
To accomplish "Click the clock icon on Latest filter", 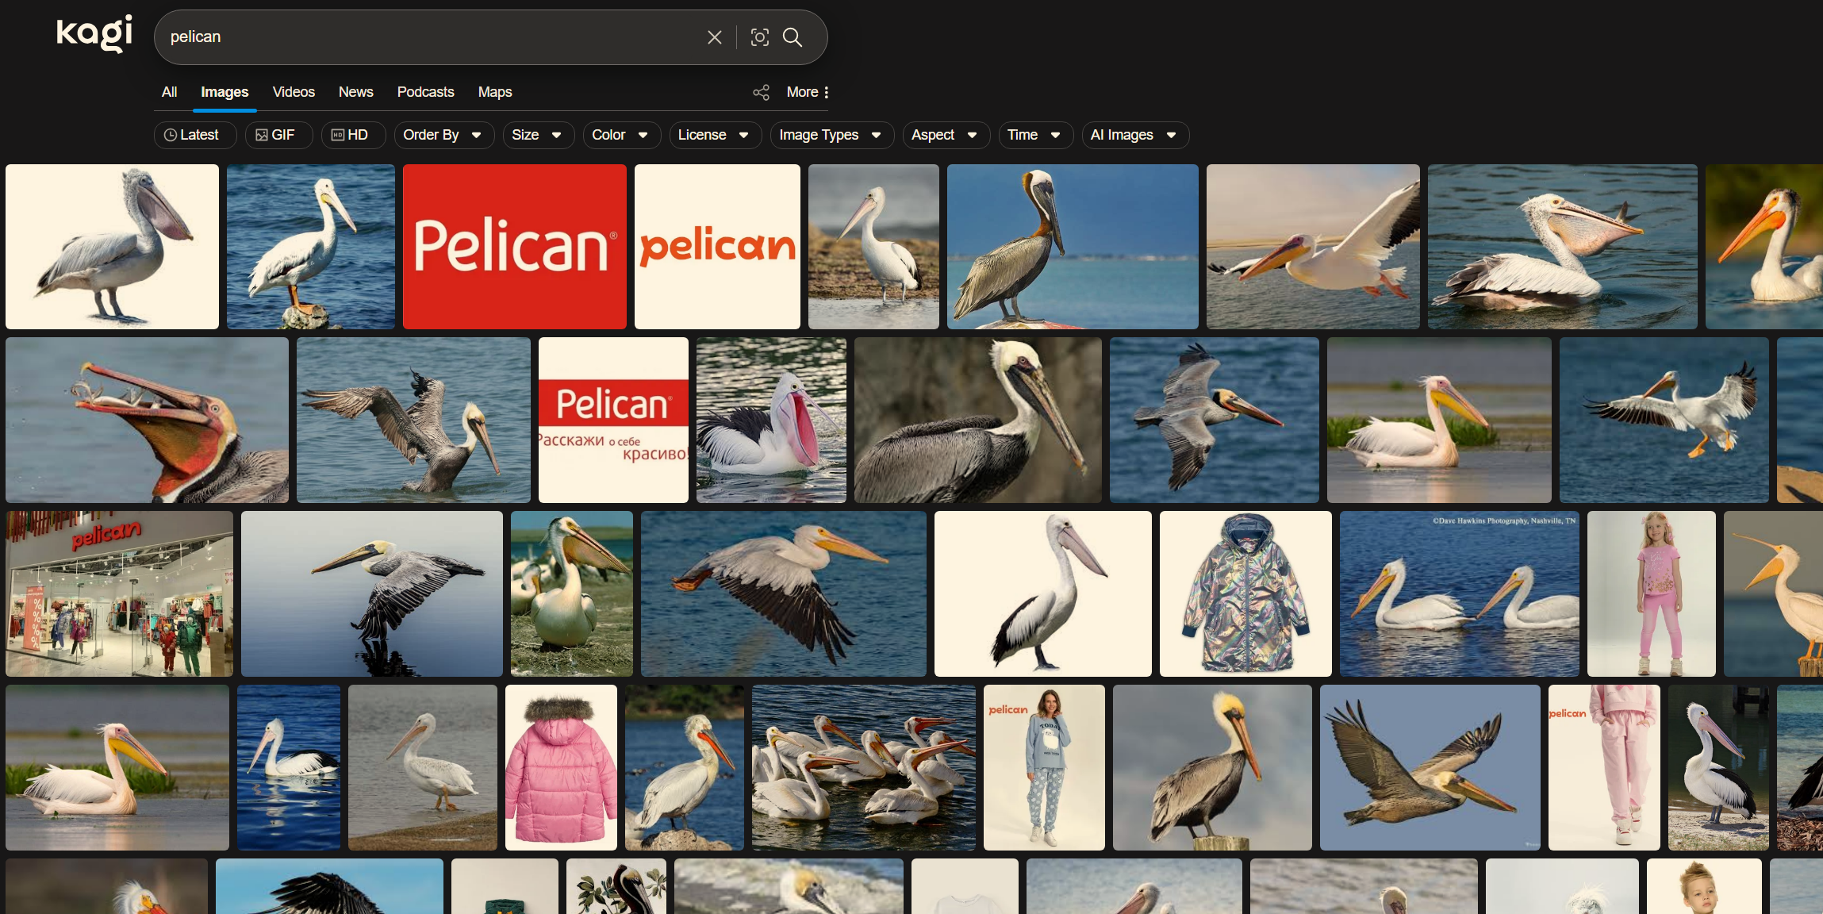I will 171,135.
